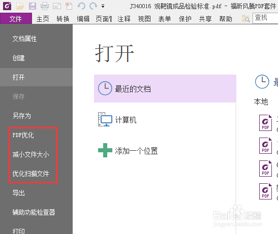Open the fourth recent PDF file icon
Viewport: 278px width, 234px height.
(x=266, y=191)
